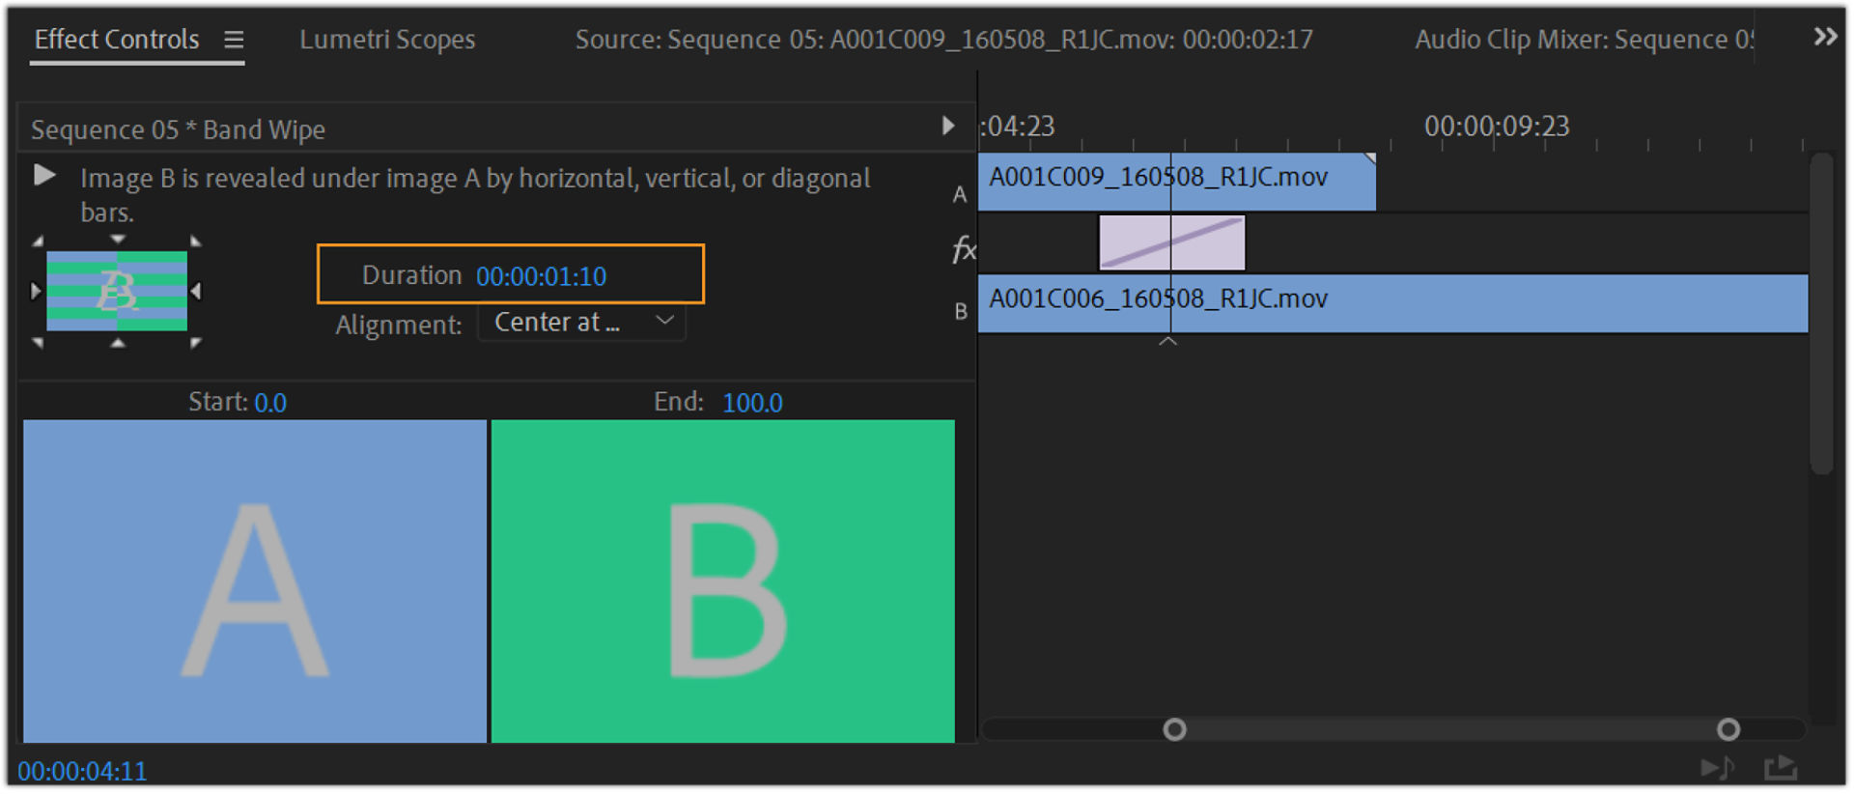Image resolution: width=1854 pixels, height=794 pixels.
Task: Click the Start percentage value
Action: (270, 403)
